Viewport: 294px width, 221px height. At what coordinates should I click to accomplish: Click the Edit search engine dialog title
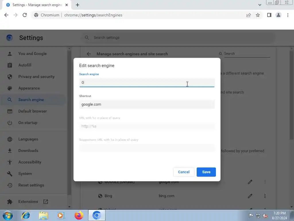click(x=97, y=66)
